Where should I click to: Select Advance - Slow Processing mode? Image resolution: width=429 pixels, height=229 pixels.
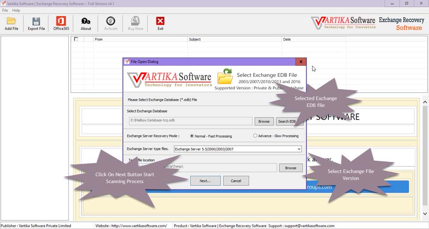point(276,135)
